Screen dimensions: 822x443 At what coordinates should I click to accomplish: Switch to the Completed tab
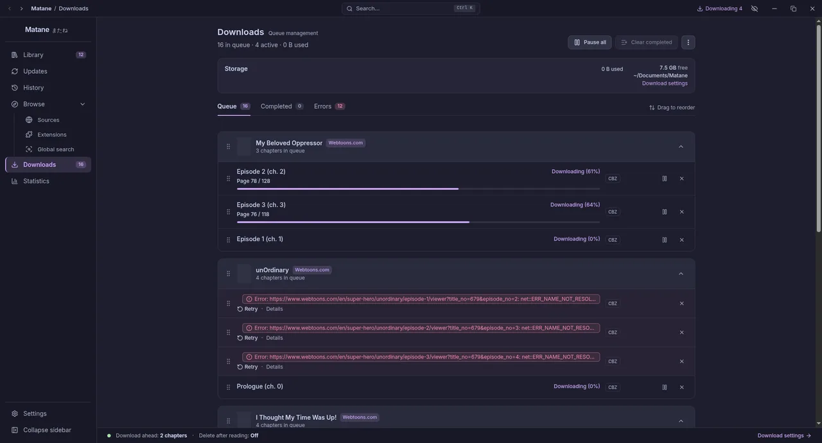[x=282, y=106]
